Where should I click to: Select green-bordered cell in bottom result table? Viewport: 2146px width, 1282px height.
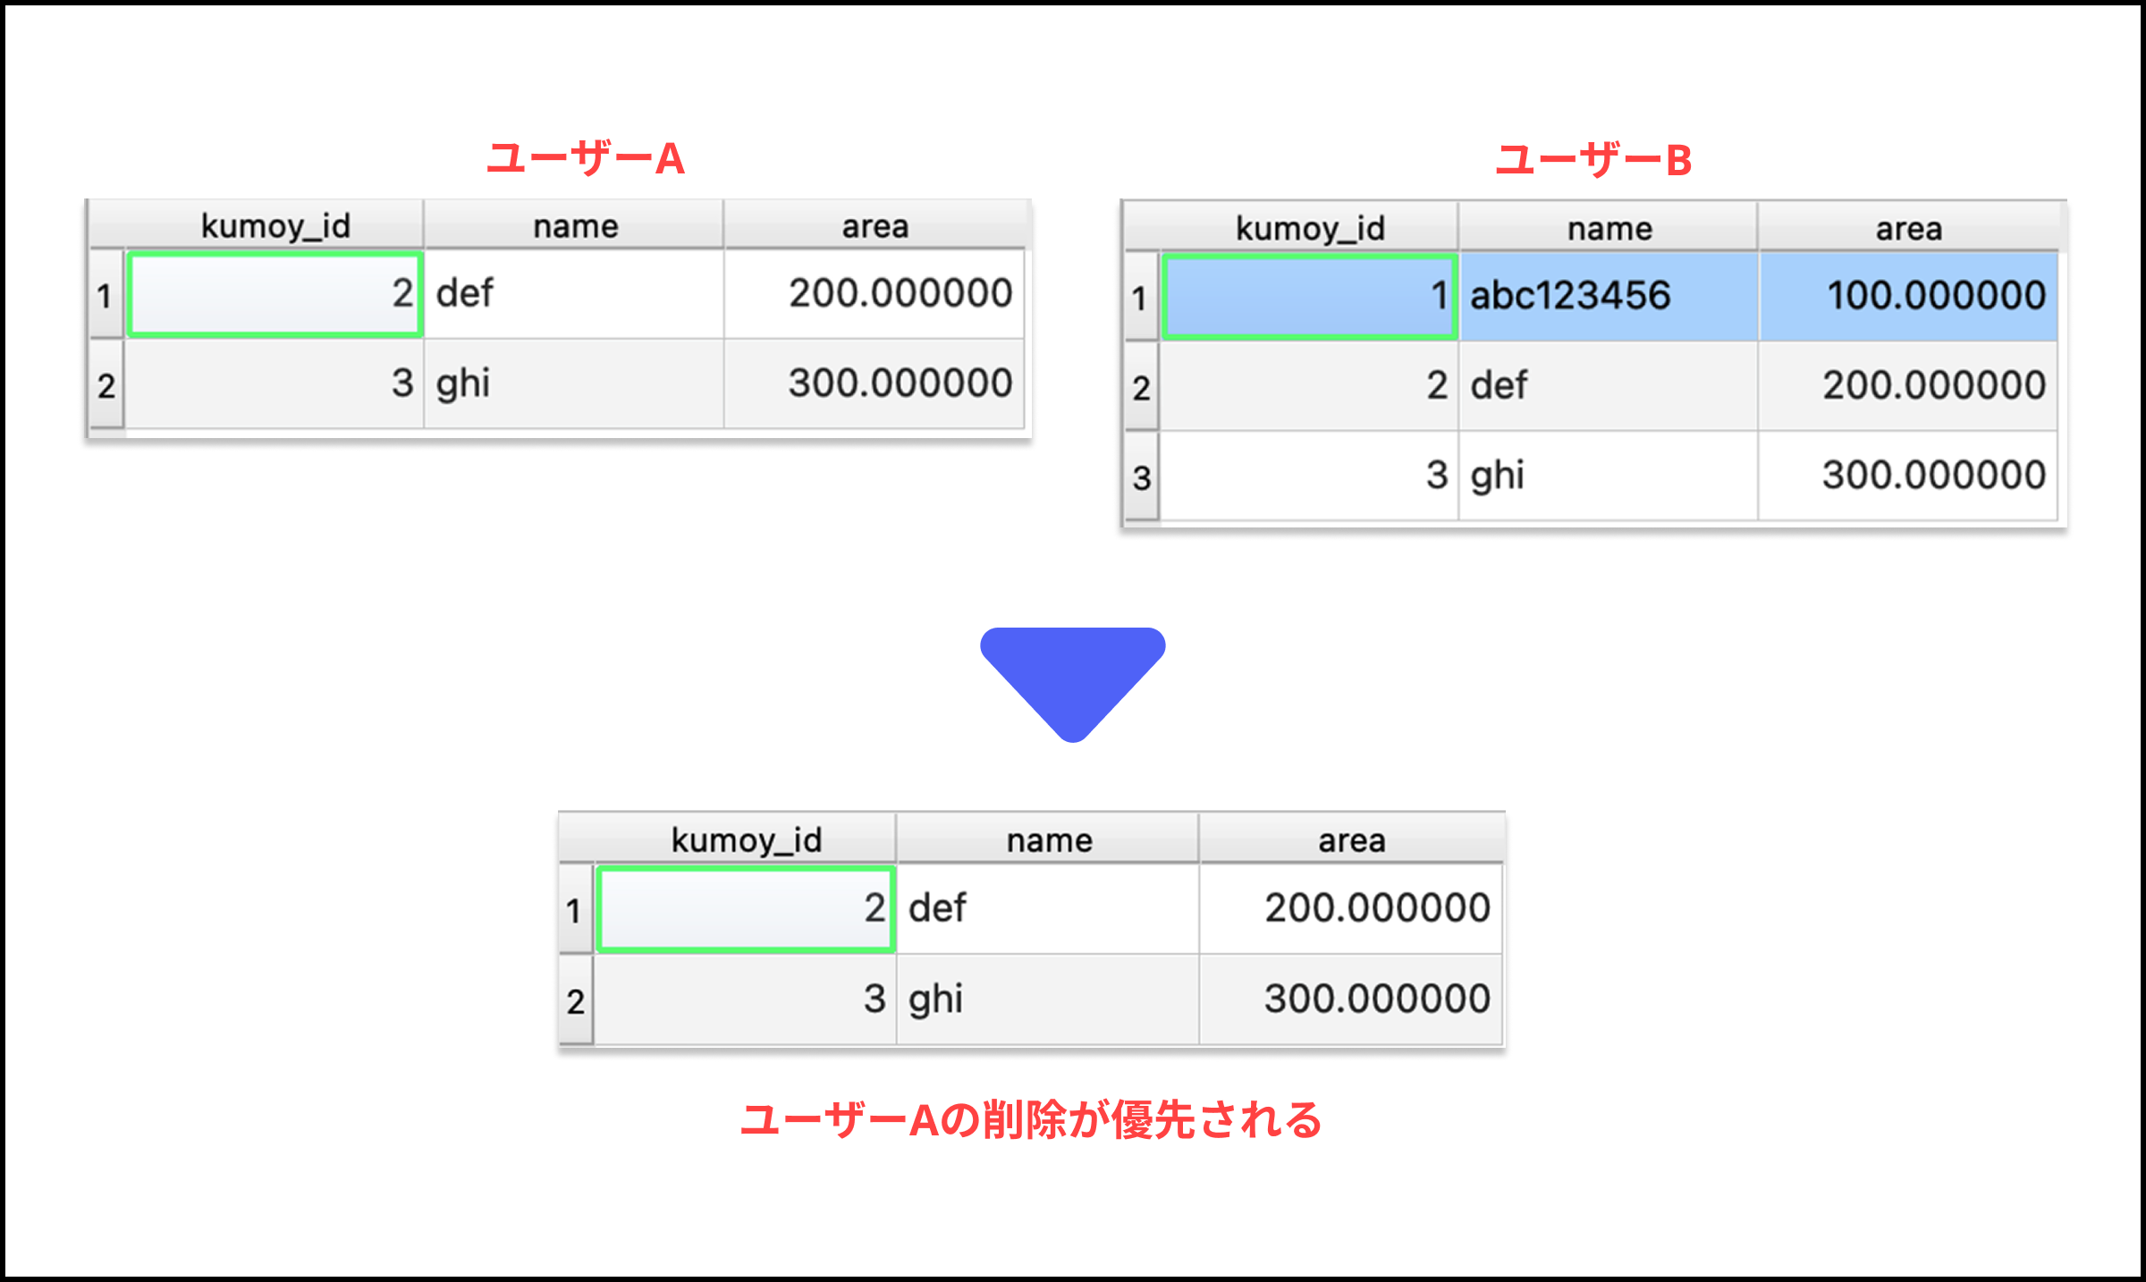[746, 908]
